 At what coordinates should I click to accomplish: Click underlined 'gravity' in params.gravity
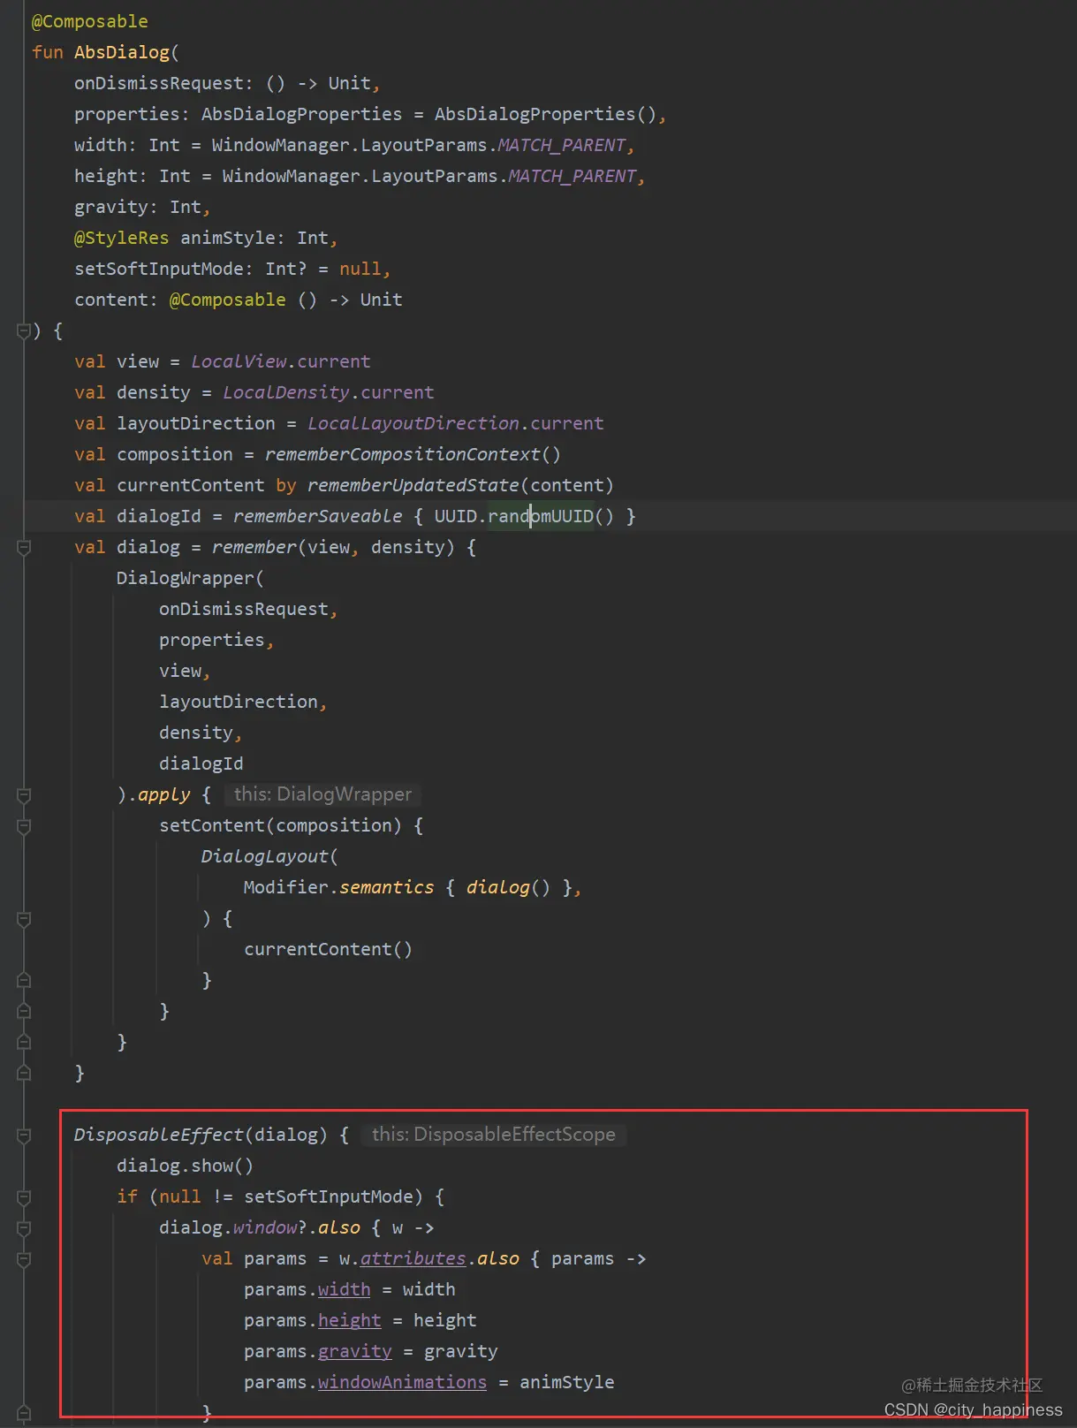355,1351
